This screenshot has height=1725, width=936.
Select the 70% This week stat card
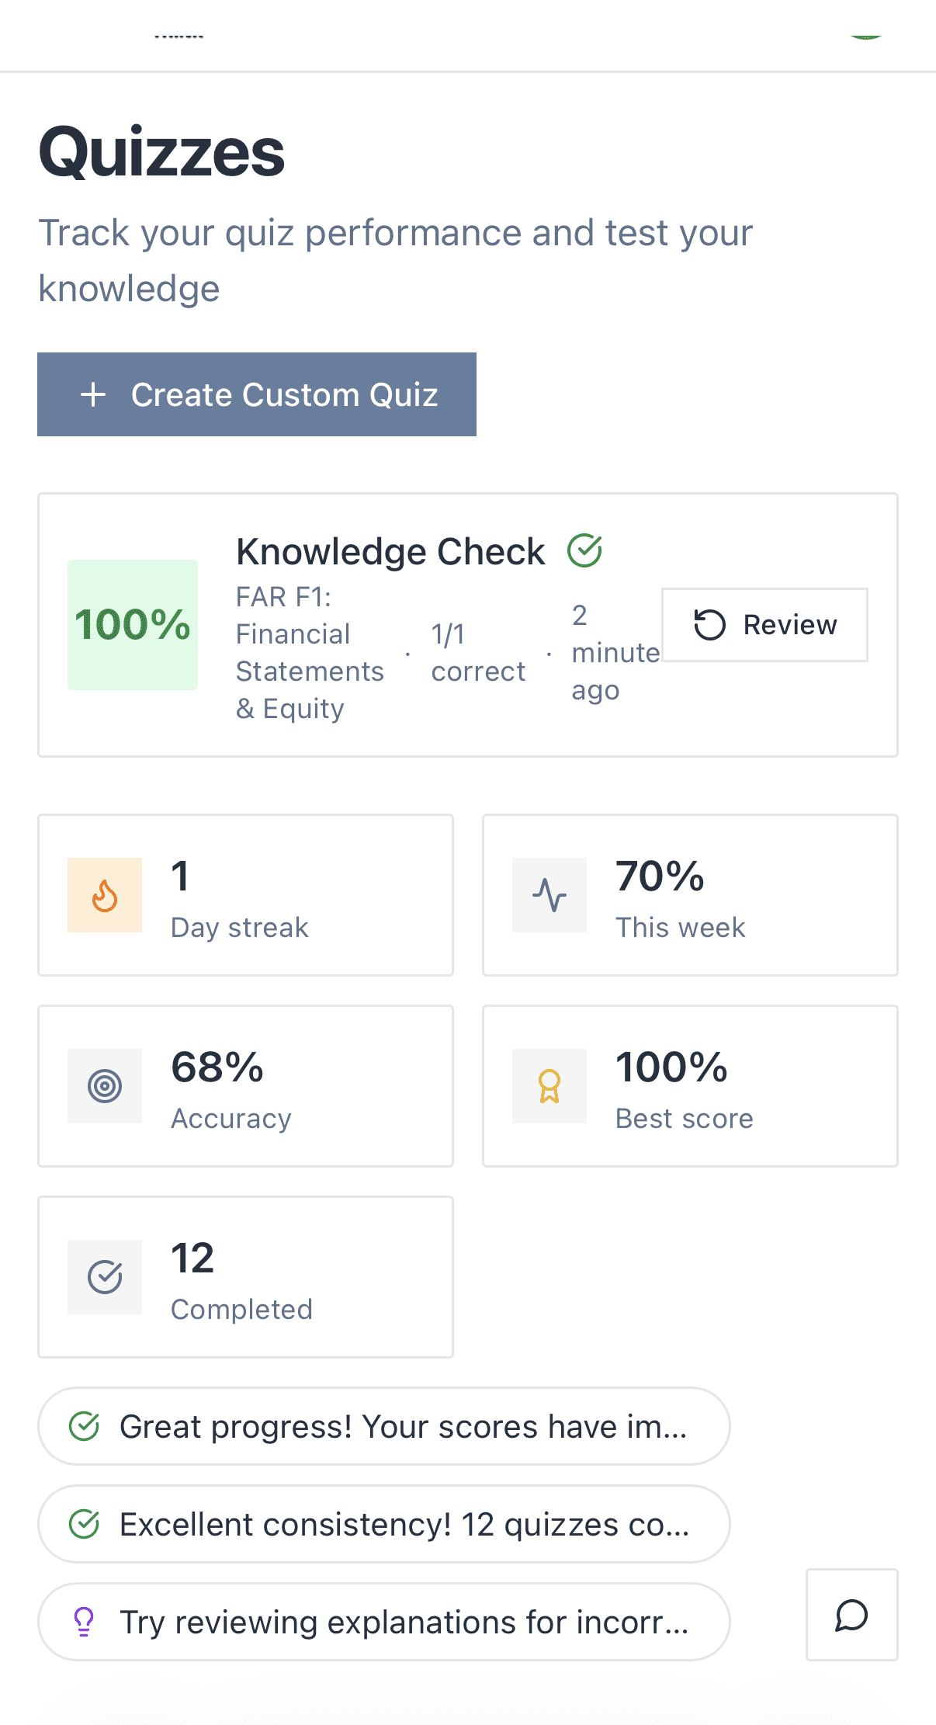pos(689,895)
